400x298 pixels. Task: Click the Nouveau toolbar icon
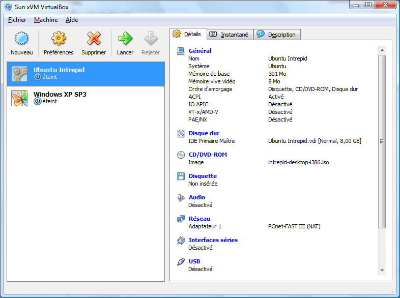[x=21, y=39]
